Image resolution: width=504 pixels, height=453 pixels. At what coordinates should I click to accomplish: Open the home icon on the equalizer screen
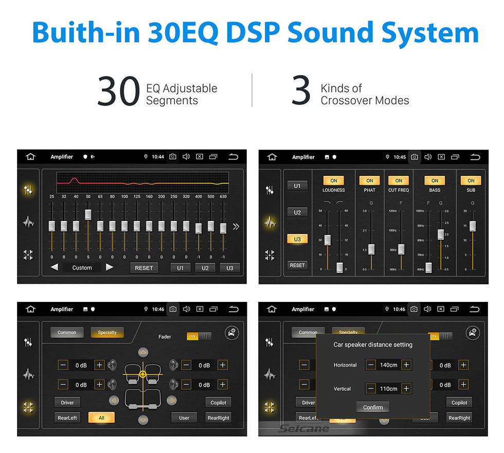pyautogui.click(x=30, y=157)
